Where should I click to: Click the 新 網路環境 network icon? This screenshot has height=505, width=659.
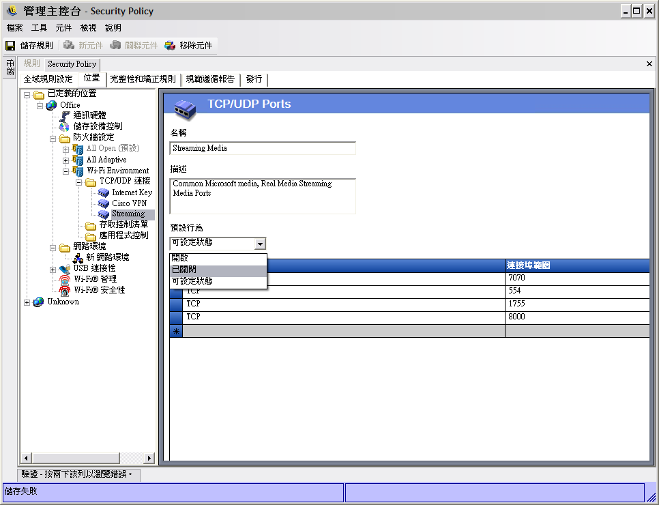pos(78,258)
